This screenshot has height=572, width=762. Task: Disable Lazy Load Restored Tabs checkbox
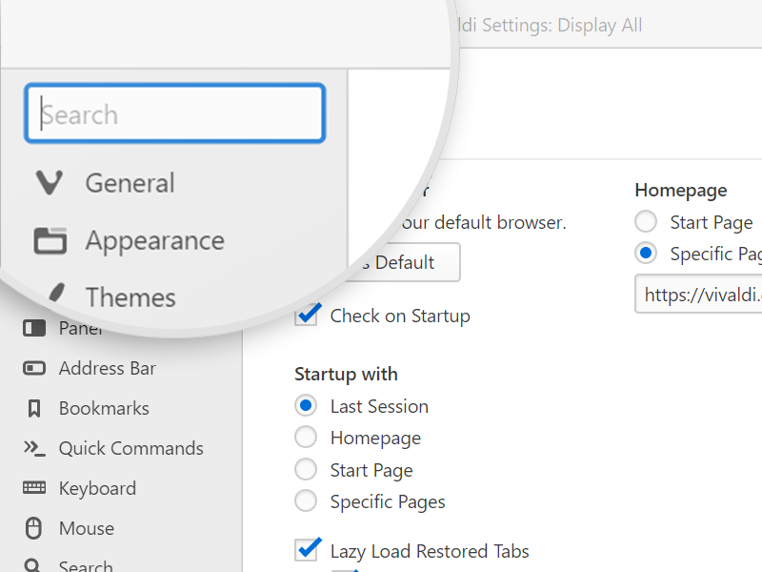click(x=306, y=550)
